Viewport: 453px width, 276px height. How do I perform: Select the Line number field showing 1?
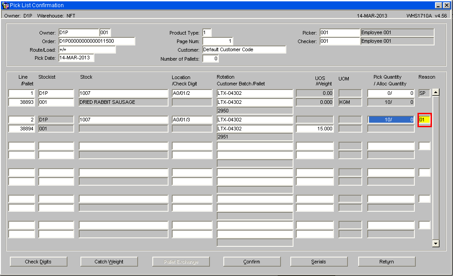(22, 93)
